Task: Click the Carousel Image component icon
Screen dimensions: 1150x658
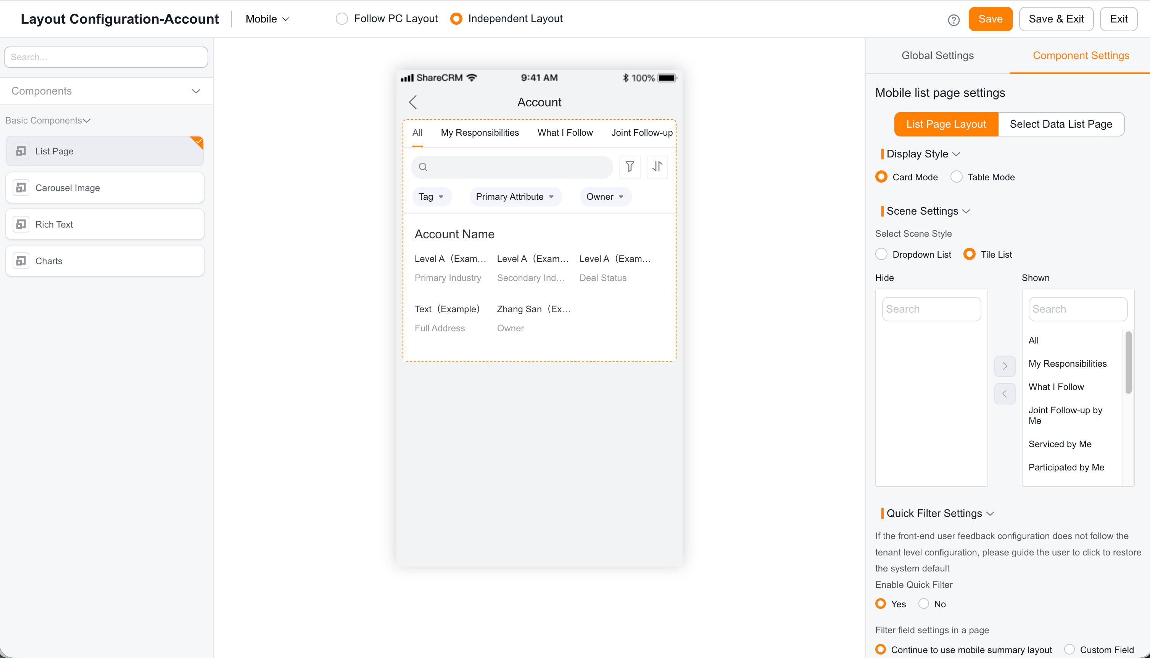Action: [21, 188]
